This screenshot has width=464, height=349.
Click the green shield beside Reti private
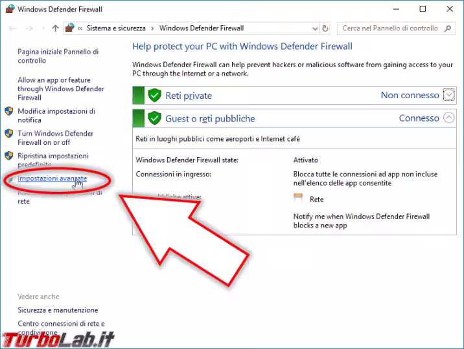tap(154, 96)
